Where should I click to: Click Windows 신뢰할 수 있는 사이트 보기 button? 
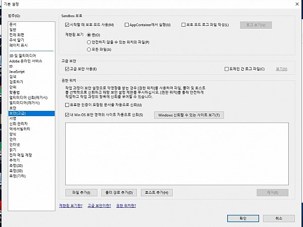point(189,115)
